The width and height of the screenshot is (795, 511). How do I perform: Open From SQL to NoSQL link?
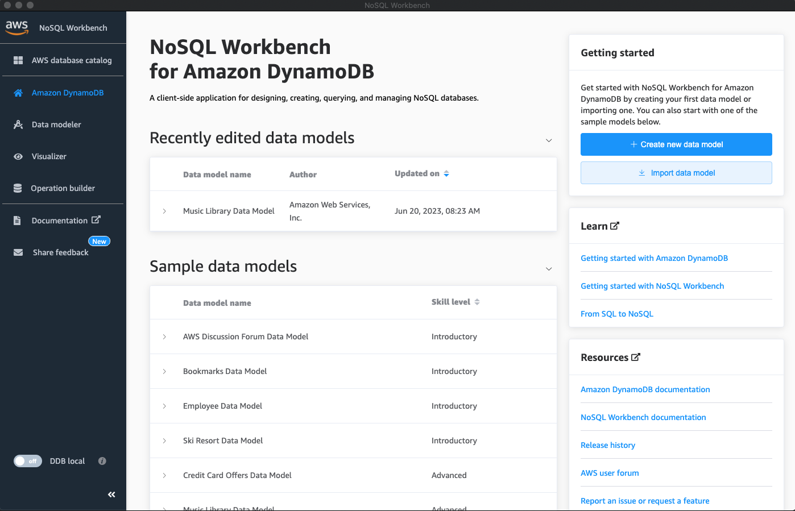[617, 314]
